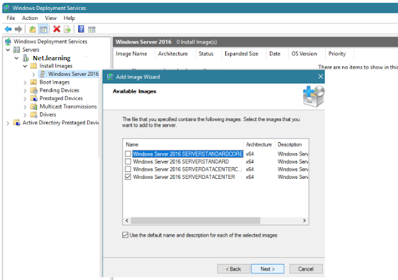Click the Next > button

click(267, 269)
